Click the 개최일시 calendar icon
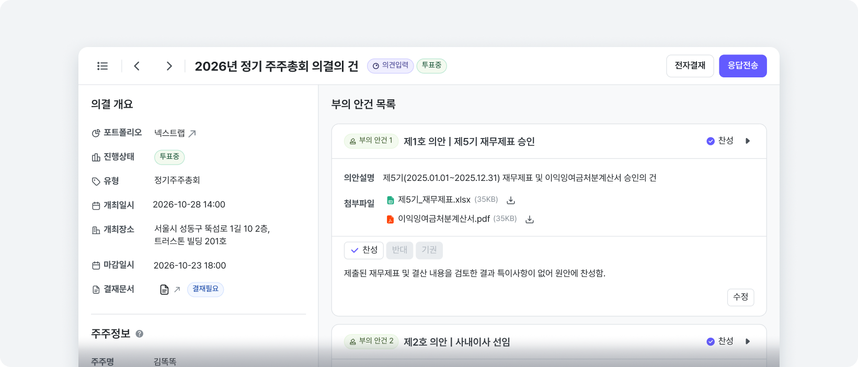 (96, 206)
